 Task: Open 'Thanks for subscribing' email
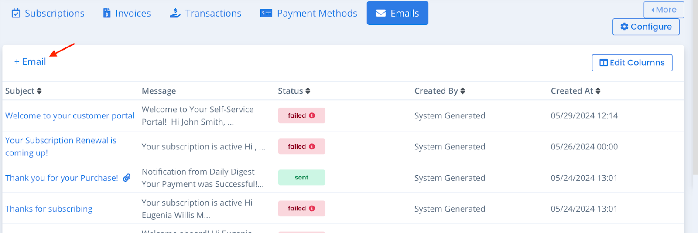[49, 209]
